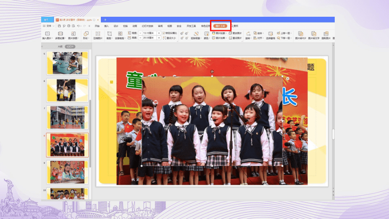Switch to the 动画 Animation tab
The height and width of the screenshot is (219, 389).
[135, 26]
